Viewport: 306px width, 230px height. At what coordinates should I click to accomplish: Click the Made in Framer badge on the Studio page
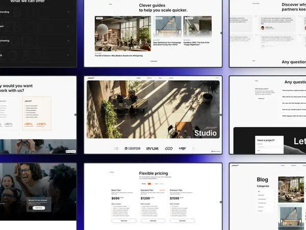216,151
